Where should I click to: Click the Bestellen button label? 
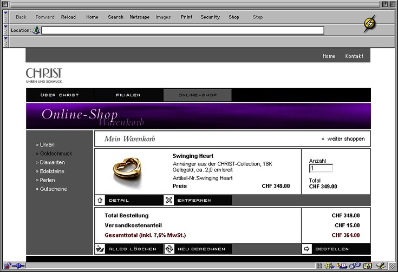click(x=332, y=249)
